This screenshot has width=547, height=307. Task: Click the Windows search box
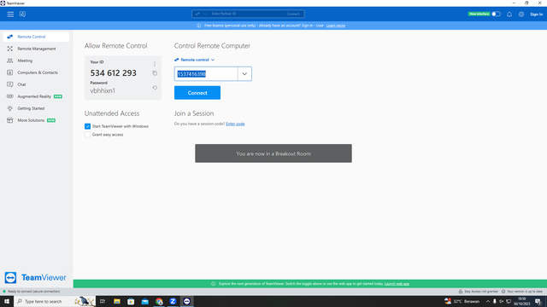tap(54, 301)
